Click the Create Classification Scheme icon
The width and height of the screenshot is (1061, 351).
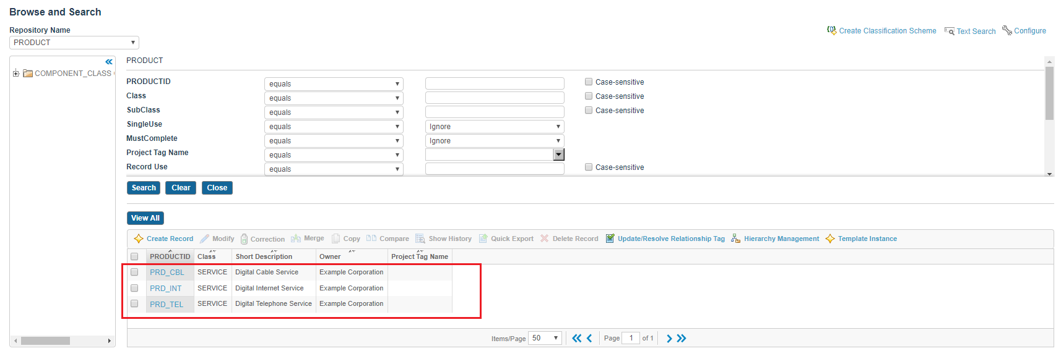(x=831, y=30)
